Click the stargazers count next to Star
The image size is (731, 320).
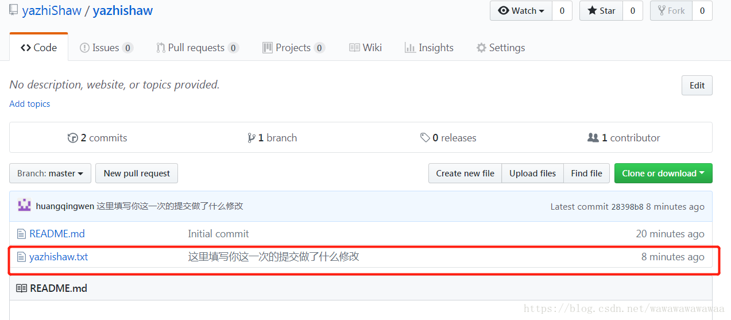click(x=633, y=11)
